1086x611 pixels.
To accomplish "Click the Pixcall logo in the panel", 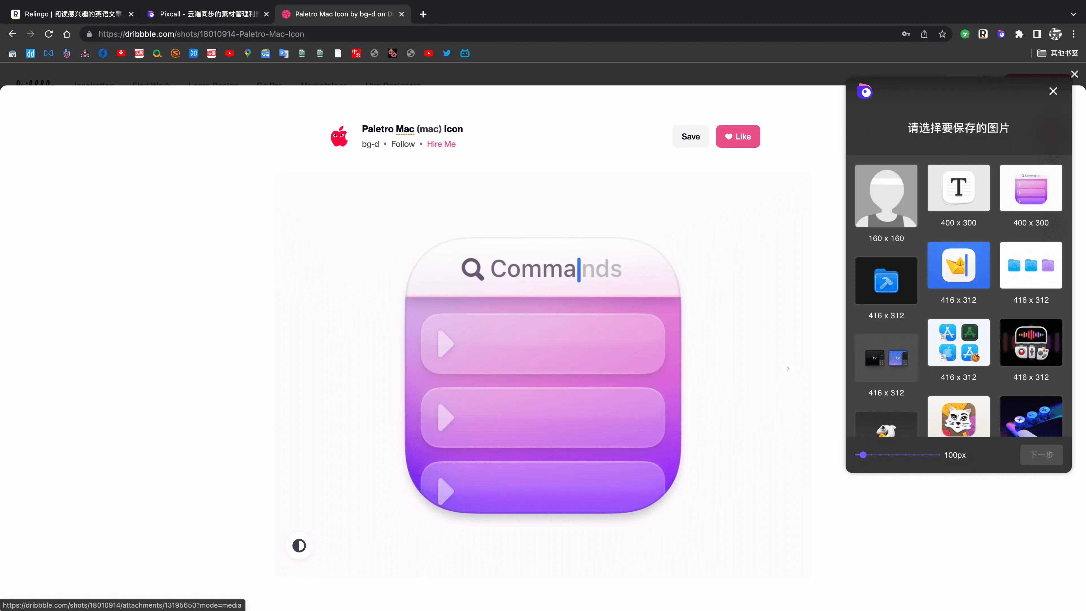I will [865, 91].
